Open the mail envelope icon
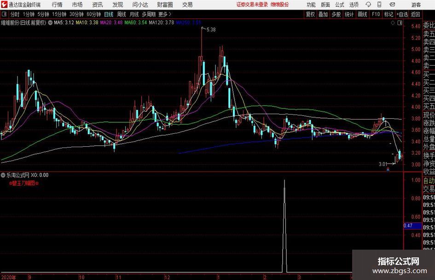 pyautogui.click(x=392, y=5)
